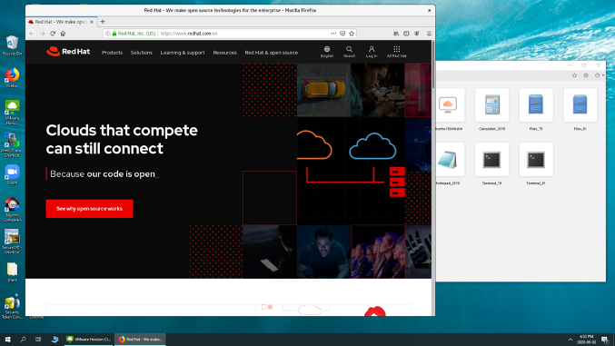
Task: Click the favorites star in the Horizon window
Action: [574, 75]
